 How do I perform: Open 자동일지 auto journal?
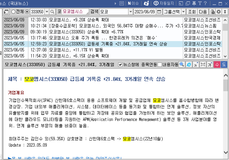click(164, 3)
